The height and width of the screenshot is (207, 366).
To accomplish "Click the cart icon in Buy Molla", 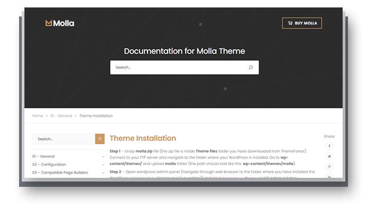I will tap(290, 23).
